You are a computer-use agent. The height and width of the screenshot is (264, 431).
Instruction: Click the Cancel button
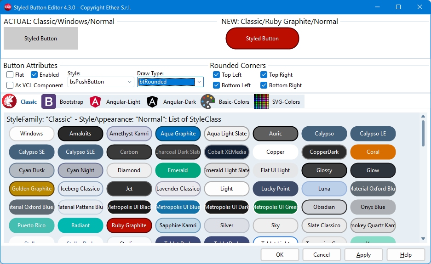click(322, 255)
